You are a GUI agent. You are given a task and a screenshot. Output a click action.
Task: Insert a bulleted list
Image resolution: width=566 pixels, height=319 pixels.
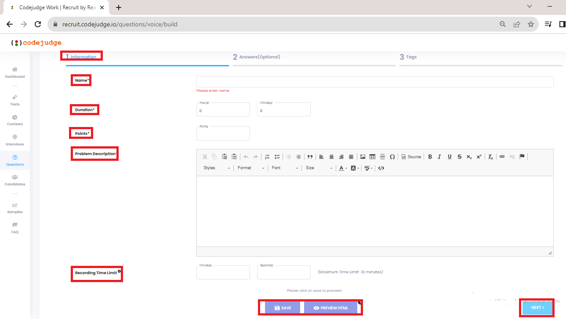coord(277,157)
